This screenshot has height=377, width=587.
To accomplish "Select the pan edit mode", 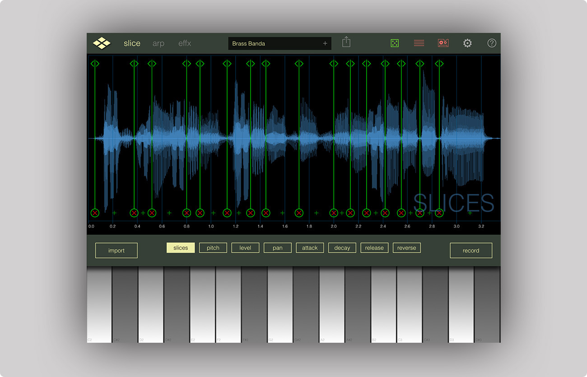I will [278, 248].
